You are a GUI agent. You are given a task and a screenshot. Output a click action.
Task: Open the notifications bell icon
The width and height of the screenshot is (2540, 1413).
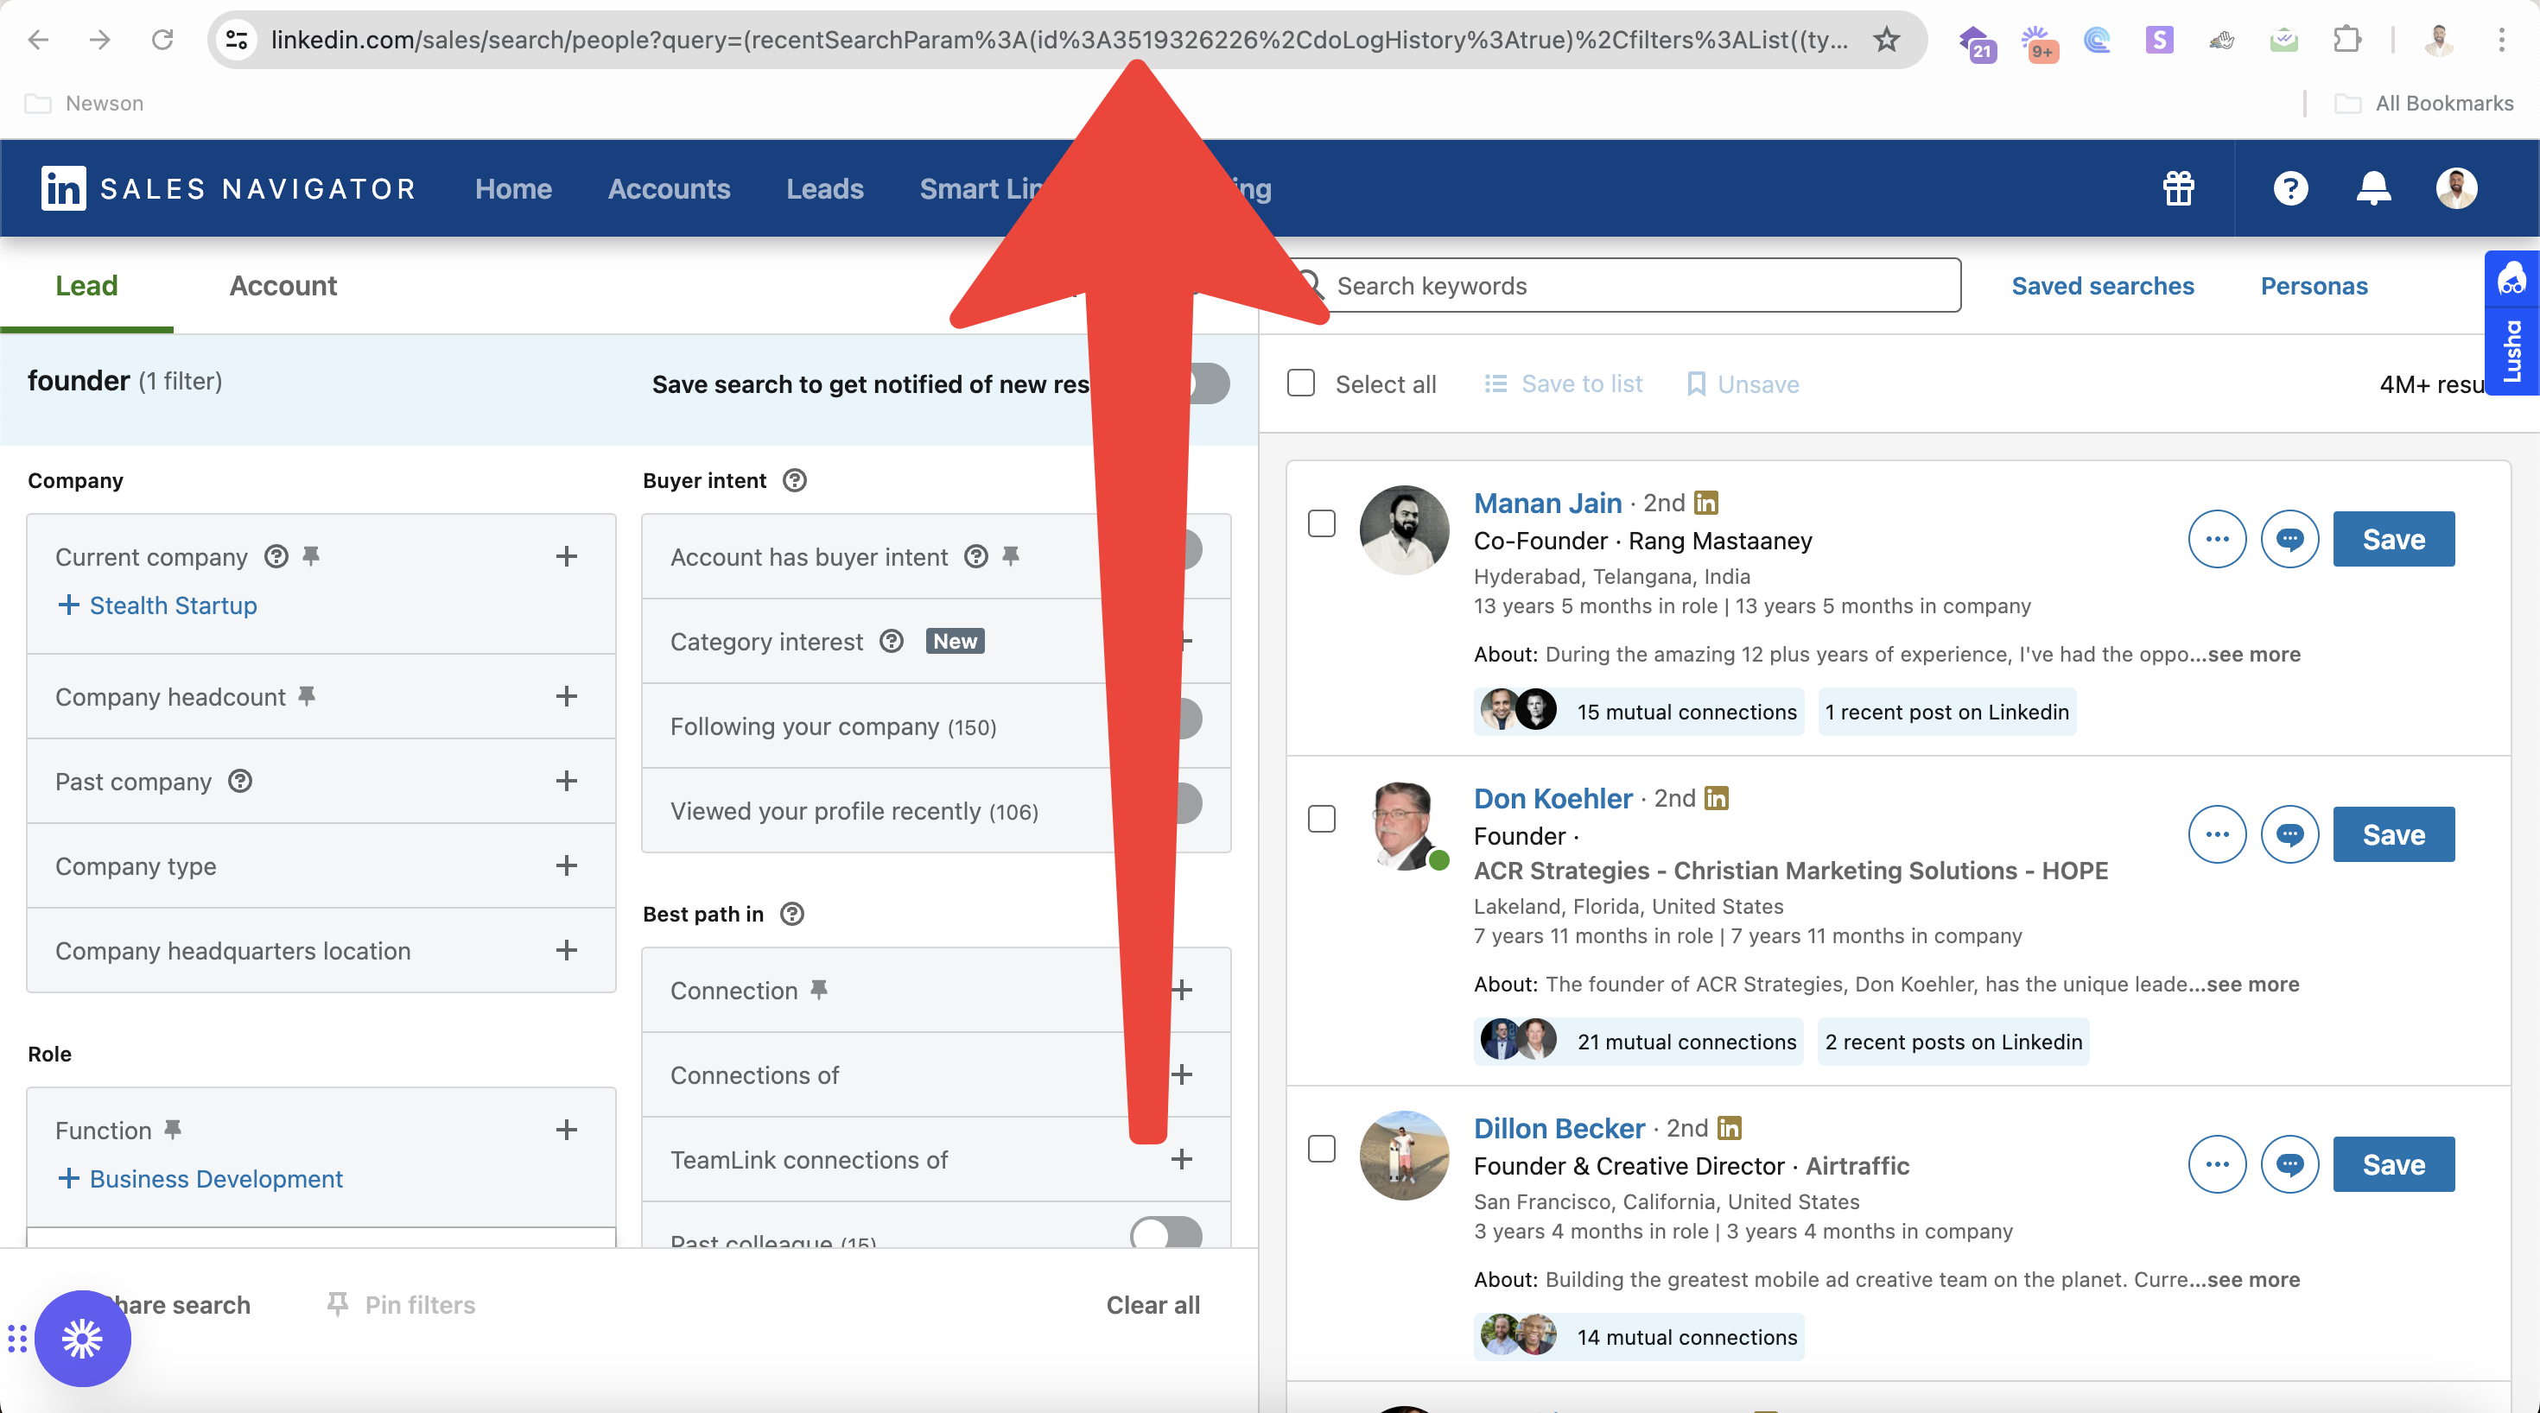2372,187
